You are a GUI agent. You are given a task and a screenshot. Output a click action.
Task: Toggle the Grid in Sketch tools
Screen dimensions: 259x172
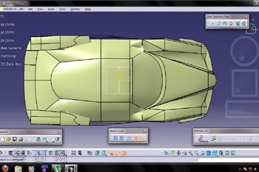point(116,138)
